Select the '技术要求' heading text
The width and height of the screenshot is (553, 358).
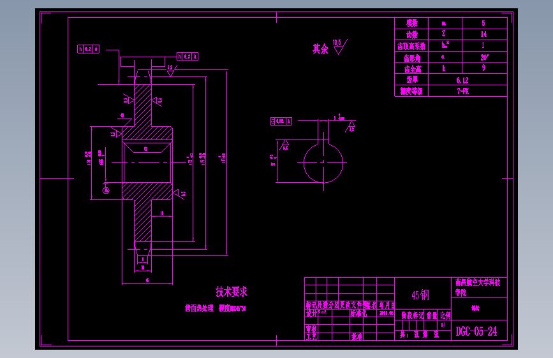pyautogui.click(x=232, y=292)
